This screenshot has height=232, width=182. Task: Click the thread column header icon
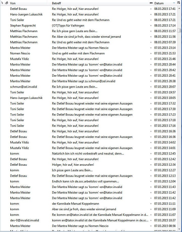coord(2,3)
